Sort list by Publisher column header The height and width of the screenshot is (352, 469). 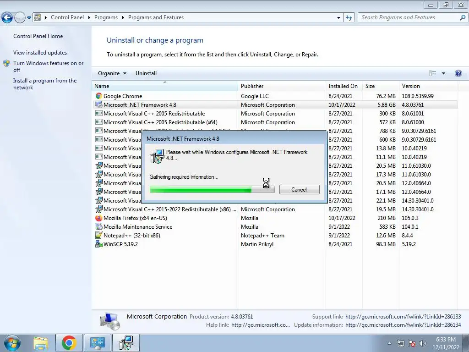282,86
